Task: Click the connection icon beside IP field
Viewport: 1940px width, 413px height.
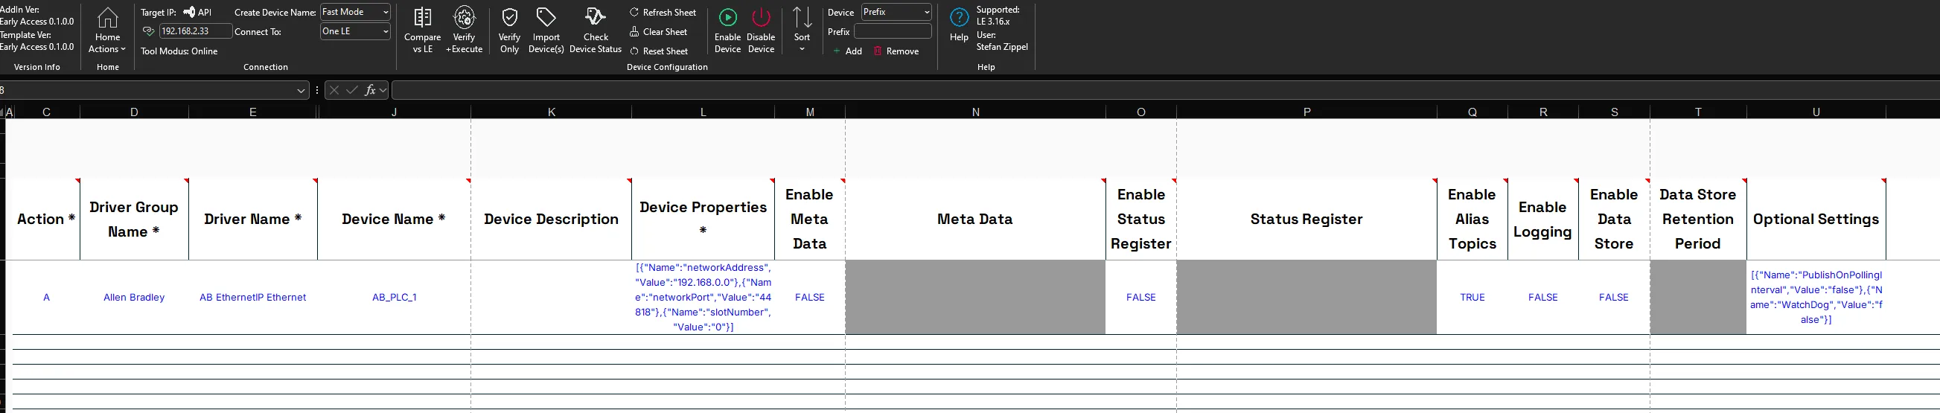Action: (x=148, y=31)
